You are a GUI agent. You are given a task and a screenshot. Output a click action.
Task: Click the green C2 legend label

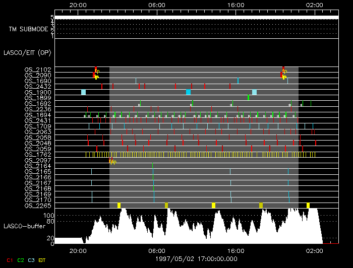point(21,260)
